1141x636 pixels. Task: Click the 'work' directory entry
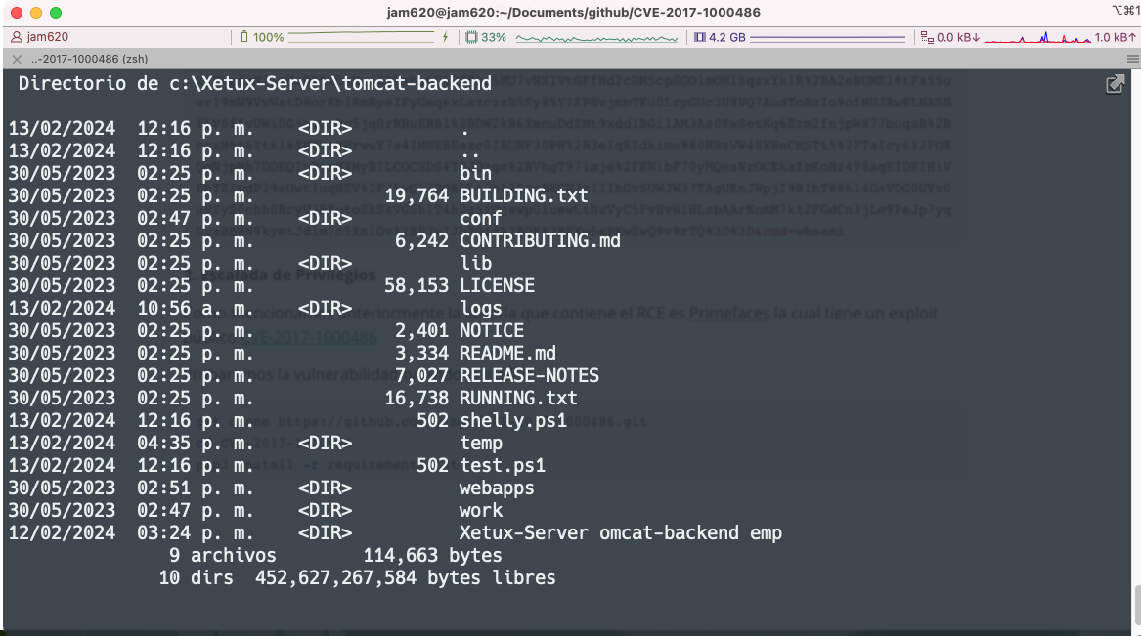coord(480,511)
